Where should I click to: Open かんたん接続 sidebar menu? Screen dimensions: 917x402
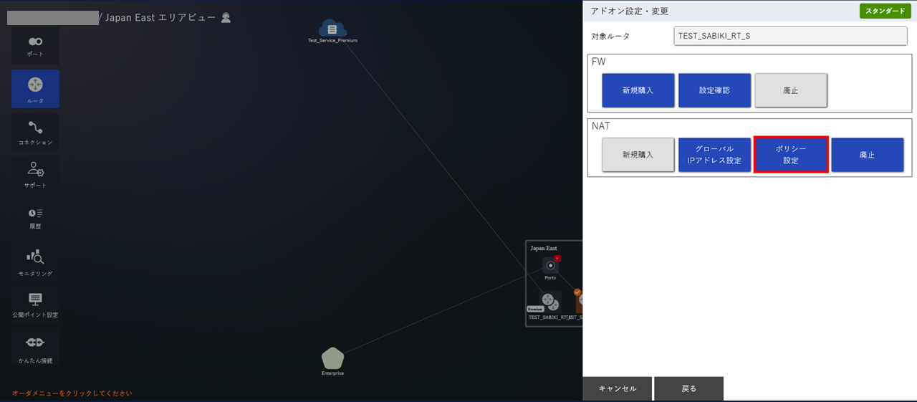35,348
